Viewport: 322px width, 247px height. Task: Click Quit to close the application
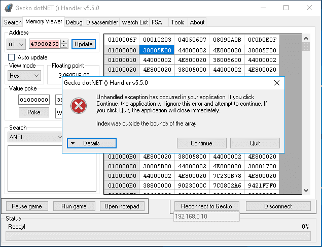[255, 143]
